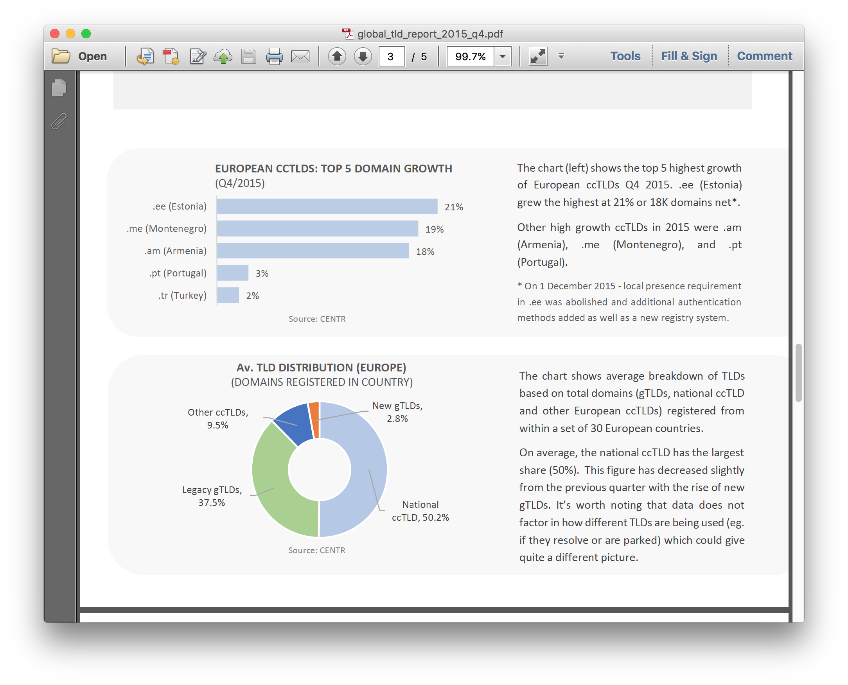848x685 pixels.
Task: Open the Tools pane
Action: point(625,56)
